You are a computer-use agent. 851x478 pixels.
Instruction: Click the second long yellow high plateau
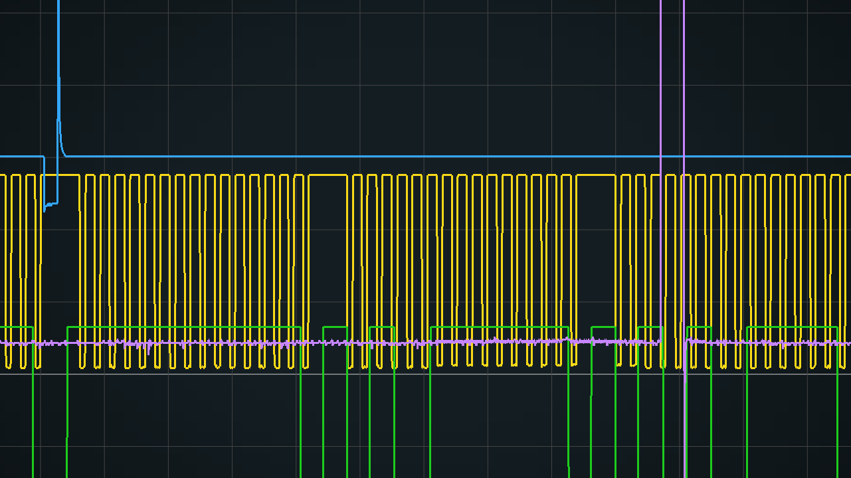coord(596,175)
